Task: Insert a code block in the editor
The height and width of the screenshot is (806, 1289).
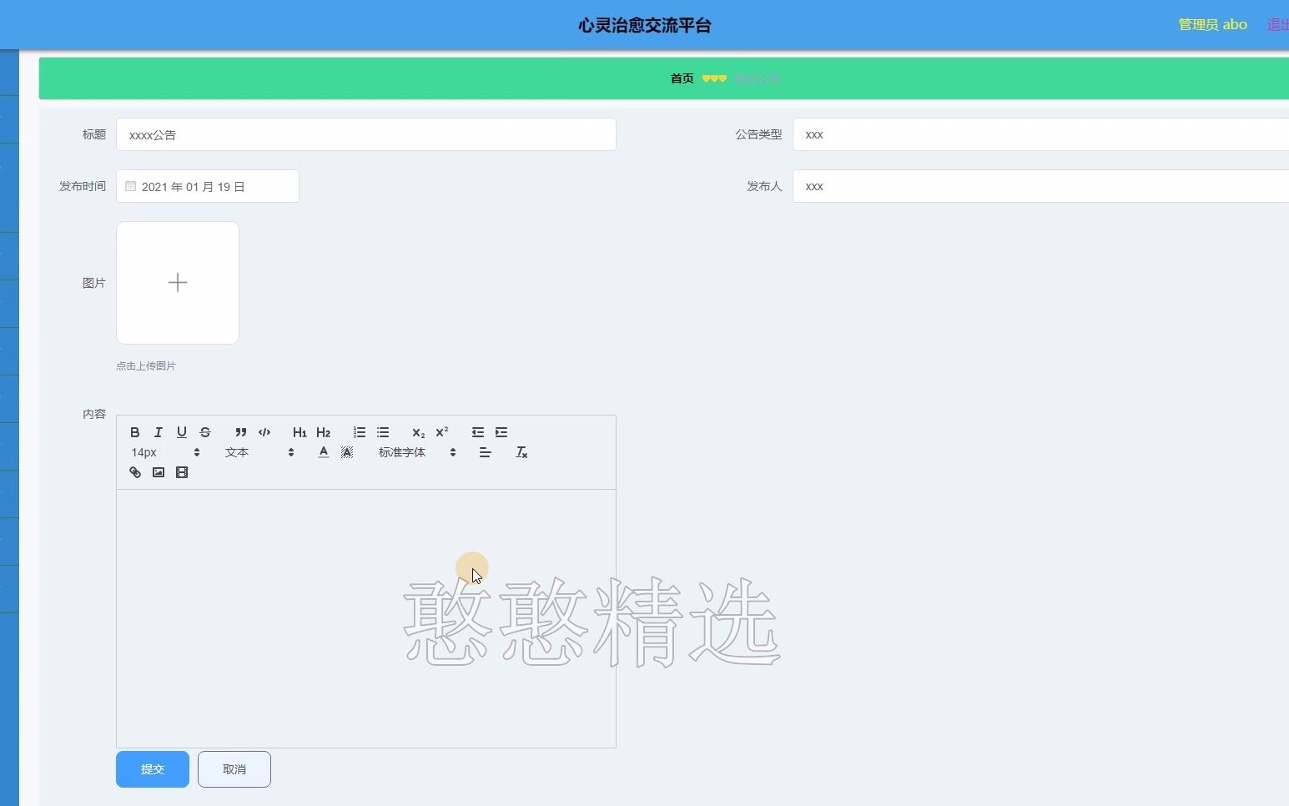Action: pos(264,432)
